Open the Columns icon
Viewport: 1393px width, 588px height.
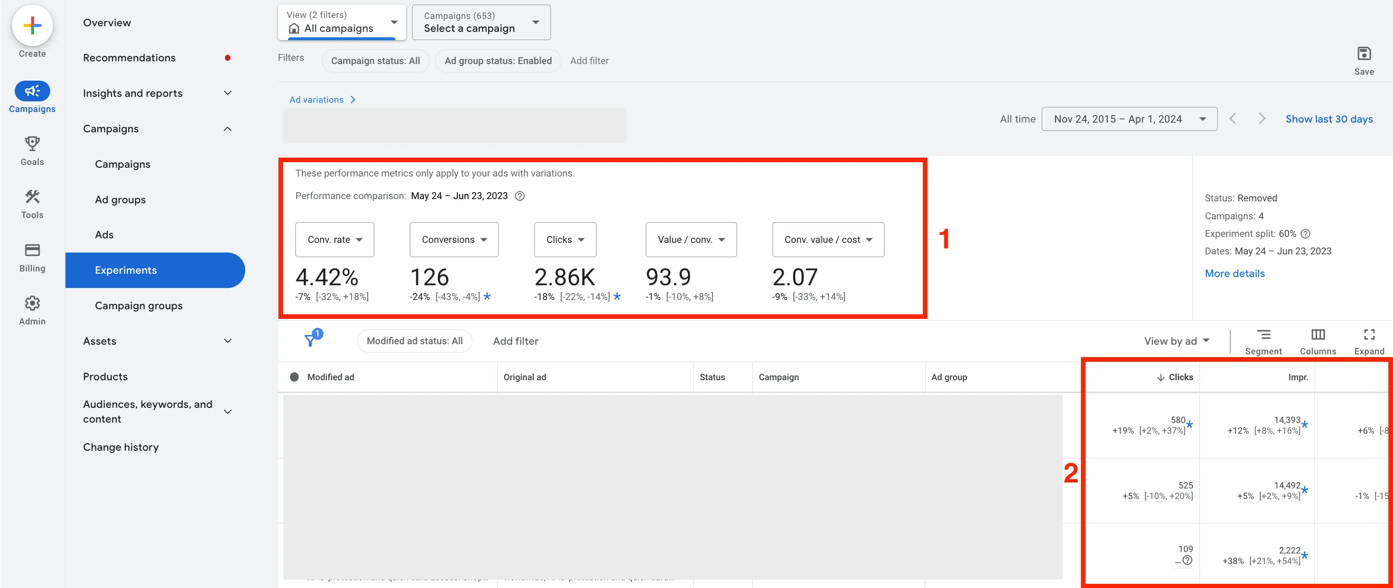pyautogui.click(x=1318, y=335)
